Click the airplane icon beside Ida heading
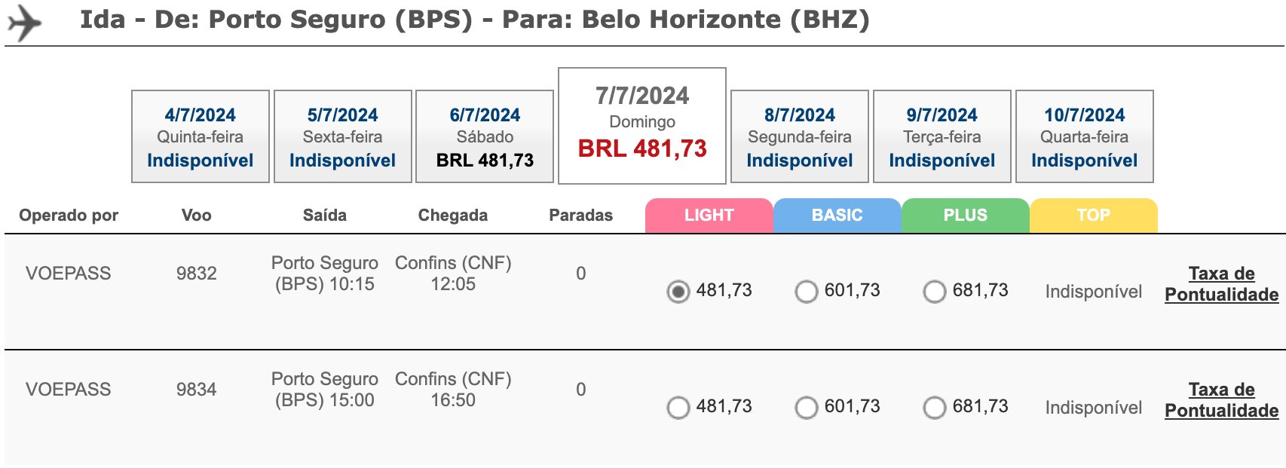This screenshot has width=1286, height=468. click(x=25, y=23)
